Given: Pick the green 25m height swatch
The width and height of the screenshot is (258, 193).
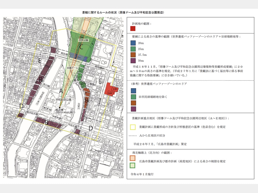Looking at the screenshot, I should pyautogui.click(x=133, y=49).
